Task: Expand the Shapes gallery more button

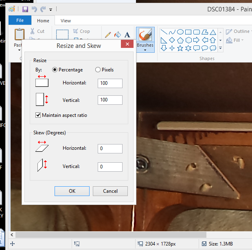Action: point(221,48)
